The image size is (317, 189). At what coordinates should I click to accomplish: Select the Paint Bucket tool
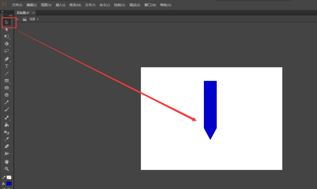(6, 125)
